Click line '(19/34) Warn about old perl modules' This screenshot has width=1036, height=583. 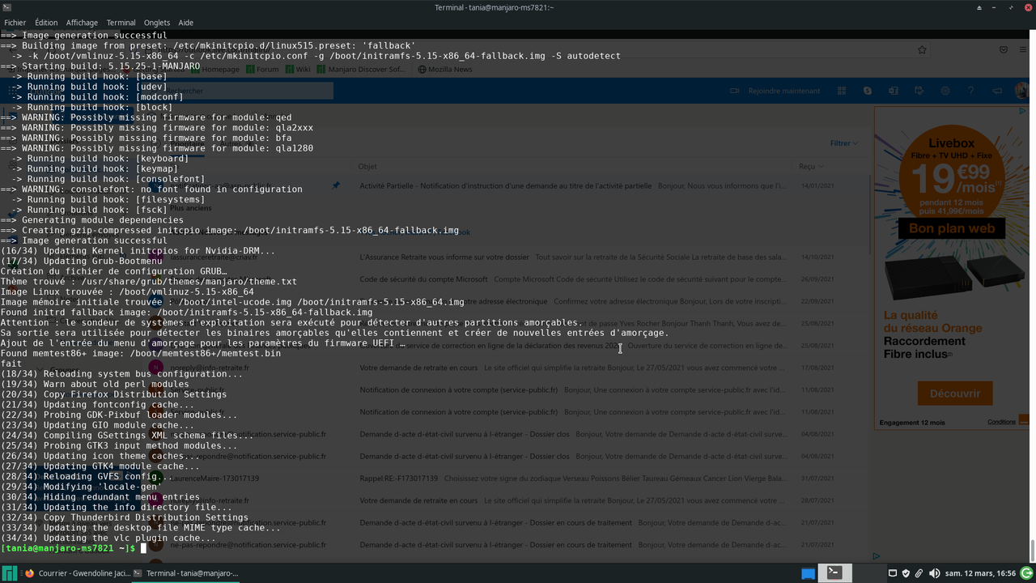click(x=95, y=384)
